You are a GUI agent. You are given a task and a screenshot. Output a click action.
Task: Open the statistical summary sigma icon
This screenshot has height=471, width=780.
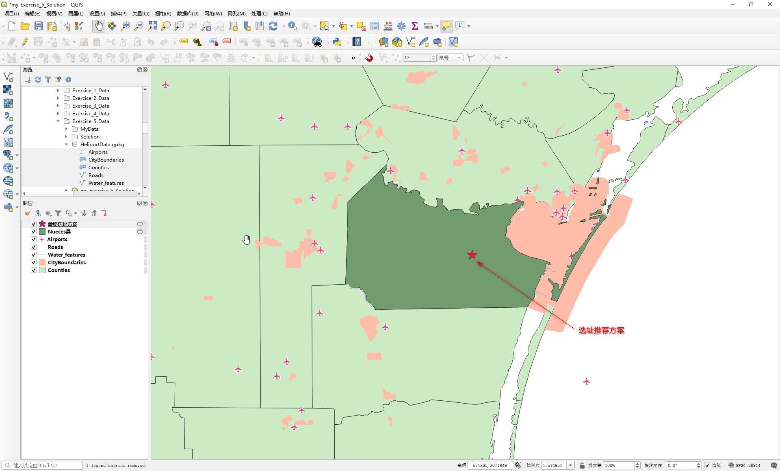tap(415, 26)
